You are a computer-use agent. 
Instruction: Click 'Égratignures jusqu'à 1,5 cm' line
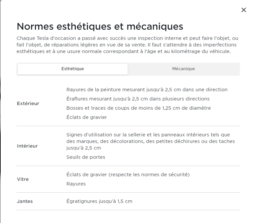point(99,201)
